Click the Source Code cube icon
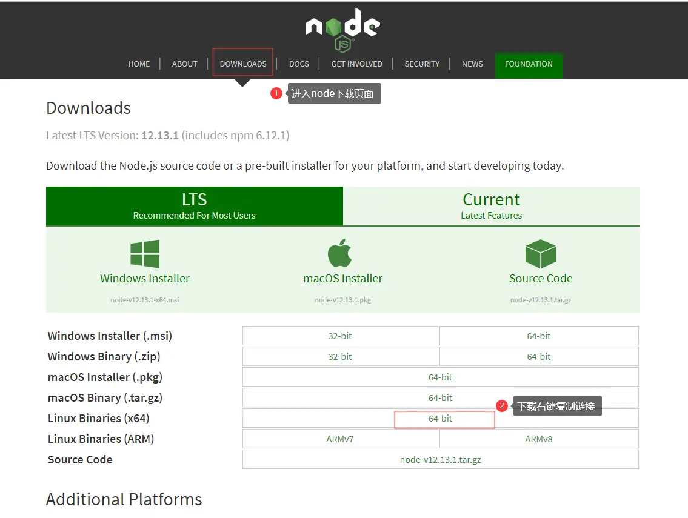 tap(541, 253)
